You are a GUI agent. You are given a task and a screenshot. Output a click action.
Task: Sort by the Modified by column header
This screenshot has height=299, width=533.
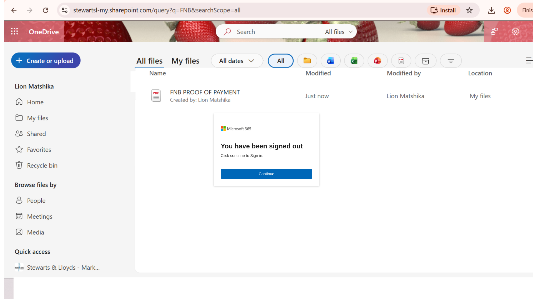point(404,73)
